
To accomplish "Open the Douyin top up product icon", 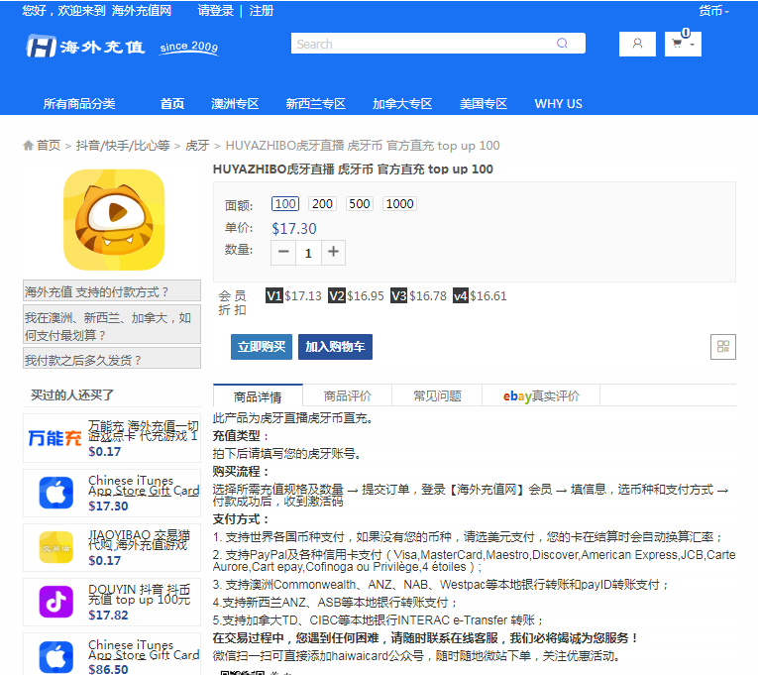I will [55, 602].
